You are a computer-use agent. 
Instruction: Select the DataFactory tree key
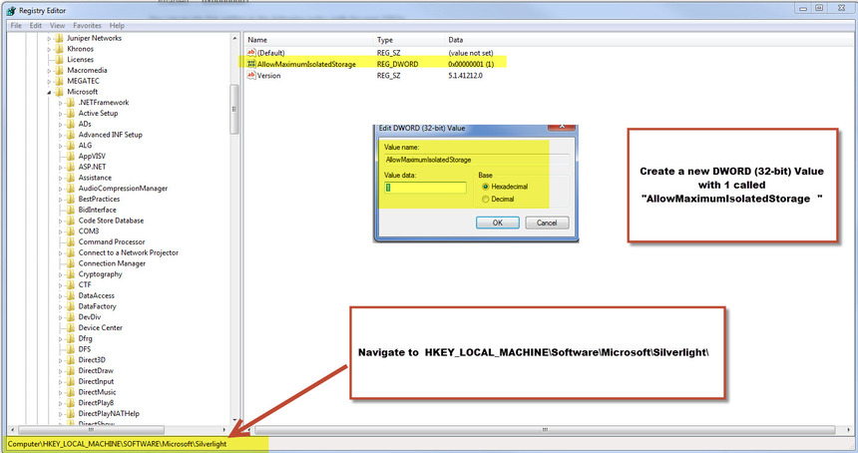(x=98, y=306)
